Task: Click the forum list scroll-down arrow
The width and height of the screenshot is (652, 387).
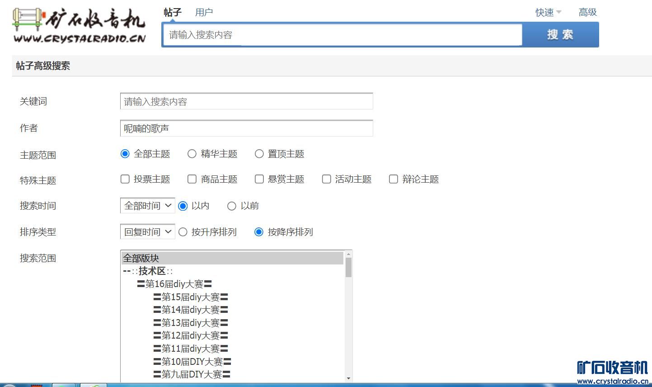Action: [x=348, y=378]
